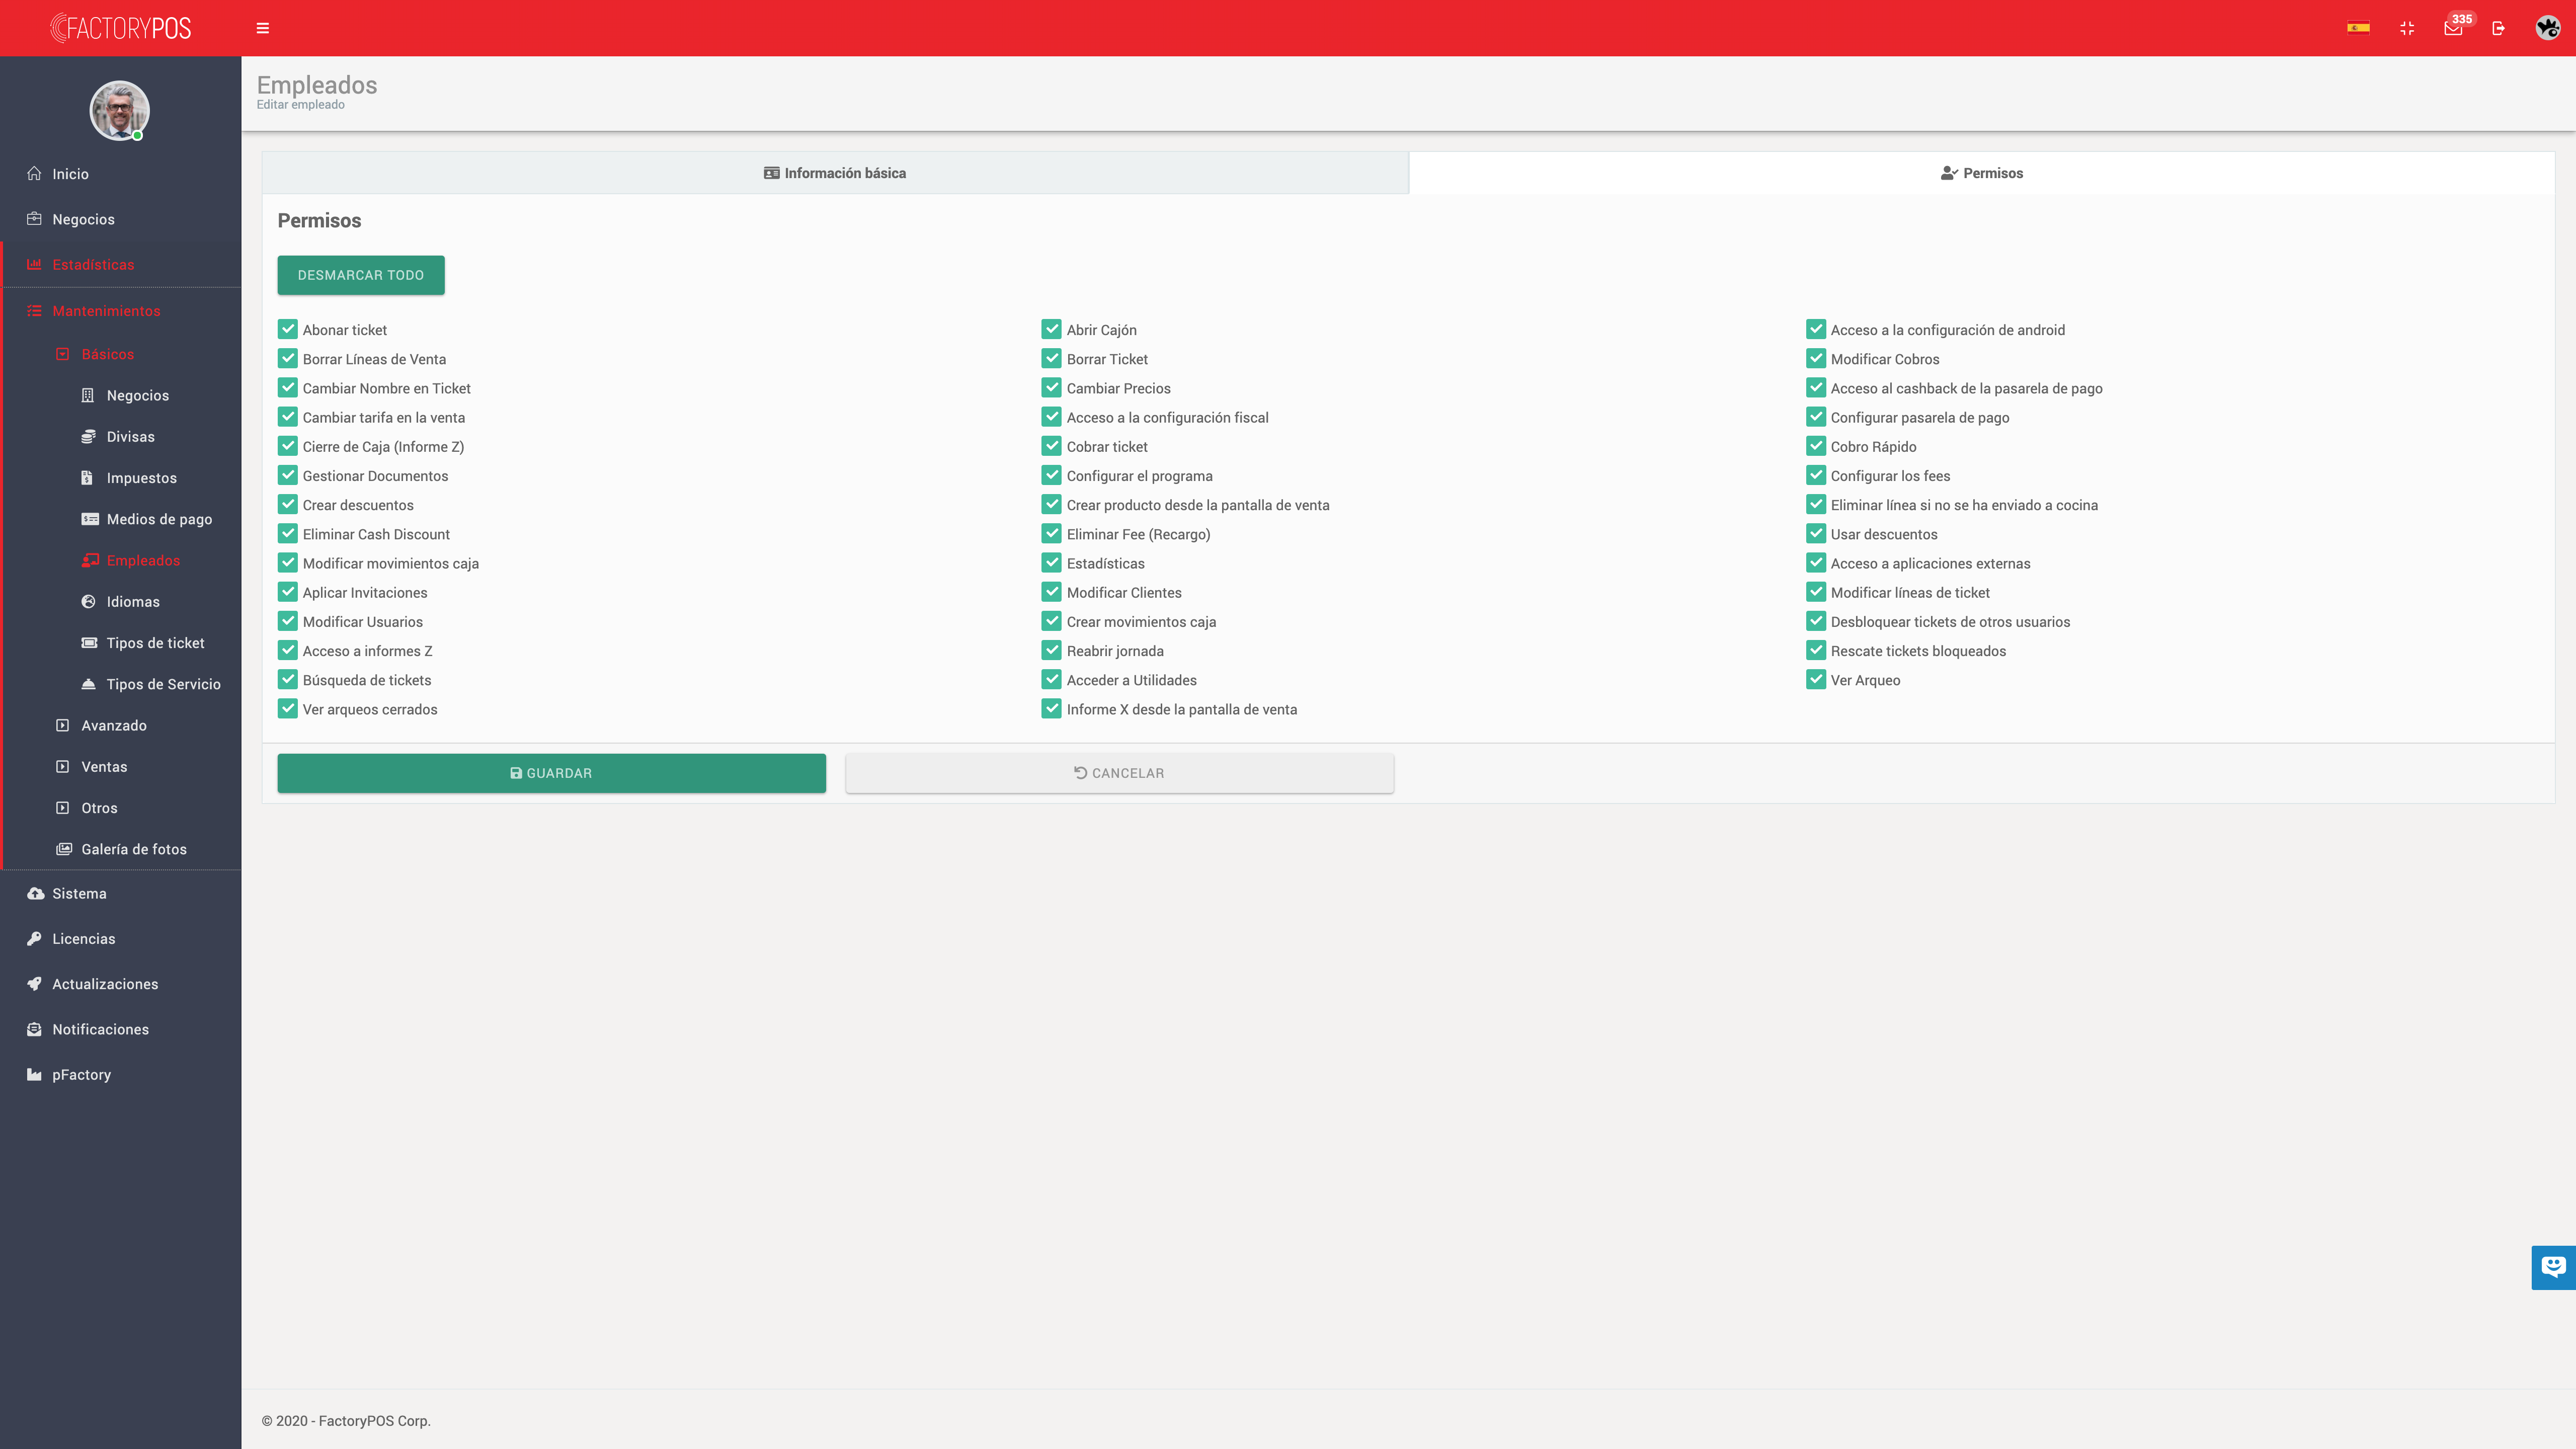
Task: Toggle the Rescate tickets bloqueados checkbox
Action: (x=1816, y=650)
